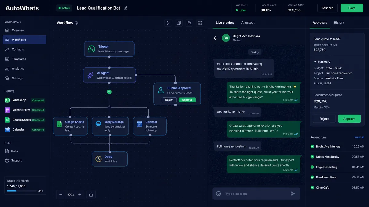Open Analytics in the sidebar

pos(25,69)
